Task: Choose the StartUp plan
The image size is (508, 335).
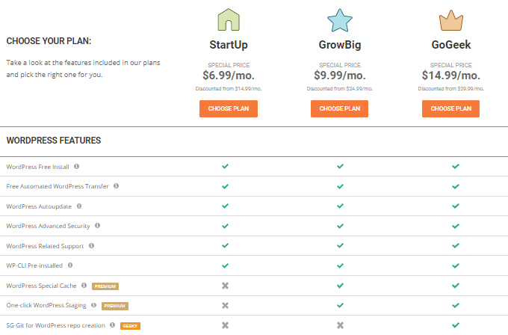Action: (x=228, y=108)
